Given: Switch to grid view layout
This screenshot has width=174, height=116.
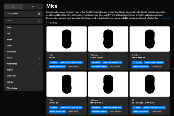Looking at the screenshot, I should 13,7.
